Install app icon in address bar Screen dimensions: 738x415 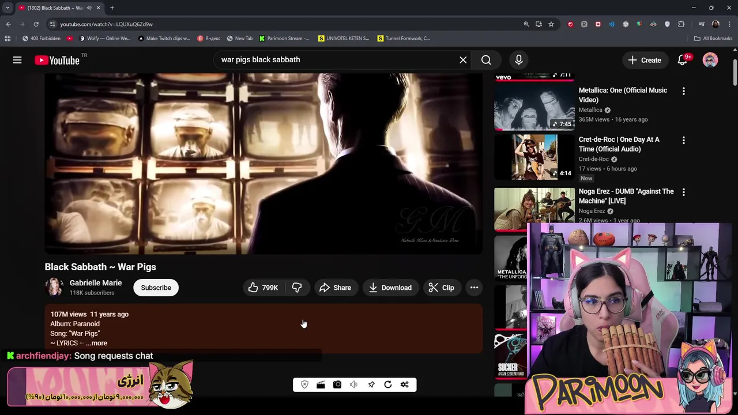tap(539, 24)
